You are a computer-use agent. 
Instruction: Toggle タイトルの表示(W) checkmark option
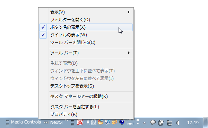(x=86, y=35)
